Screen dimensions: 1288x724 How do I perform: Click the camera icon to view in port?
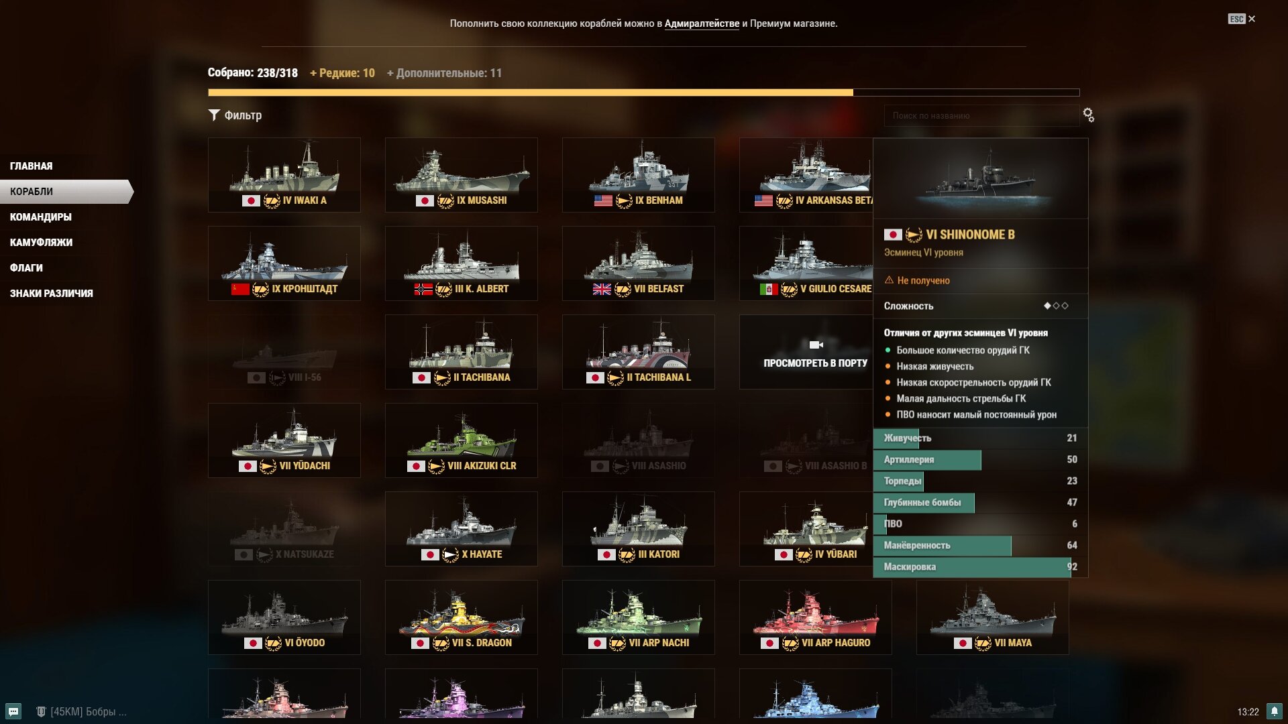[816, 345]
